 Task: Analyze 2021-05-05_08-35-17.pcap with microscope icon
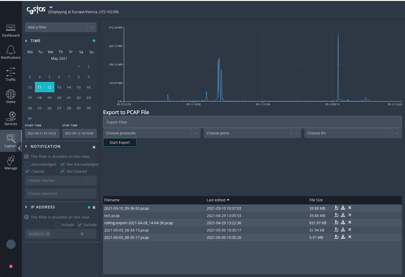336,237
